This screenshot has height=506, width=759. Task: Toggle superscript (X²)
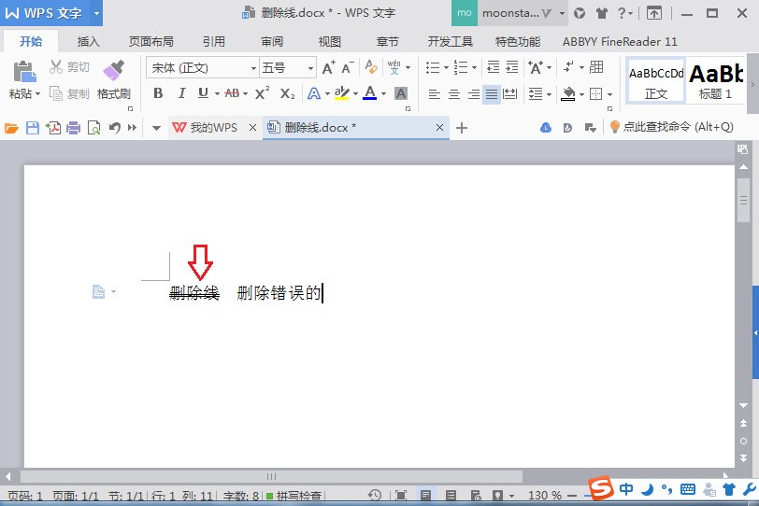pos(262,92)
